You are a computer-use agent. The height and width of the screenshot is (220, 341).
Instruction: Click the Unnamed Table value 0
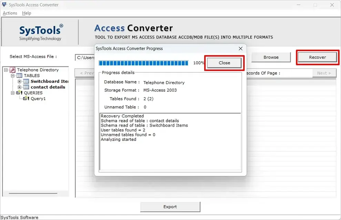click(x=145, y=107)
